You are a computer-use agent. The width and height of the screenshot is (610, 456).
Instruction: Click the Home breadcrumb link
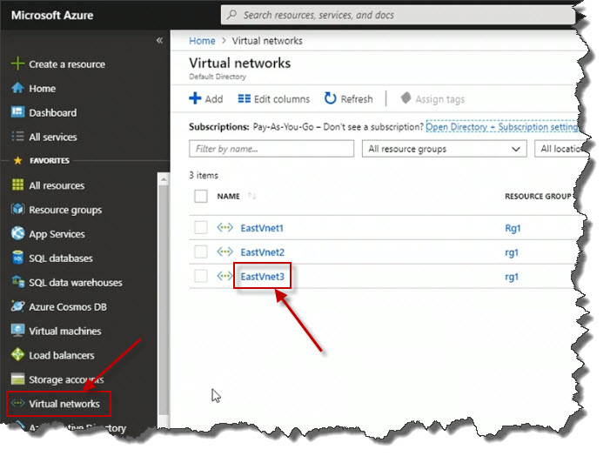202,40
